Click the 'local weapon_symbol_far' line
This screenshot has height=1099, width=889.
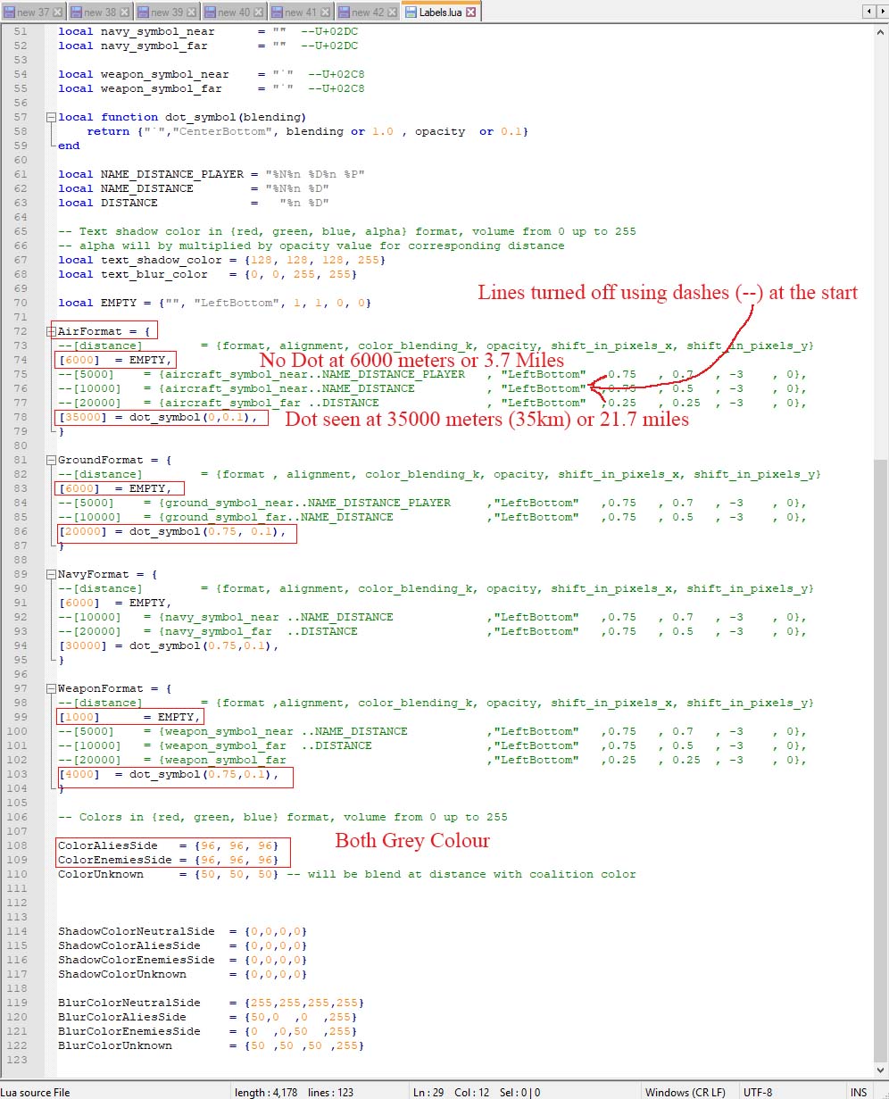[212, 88]
